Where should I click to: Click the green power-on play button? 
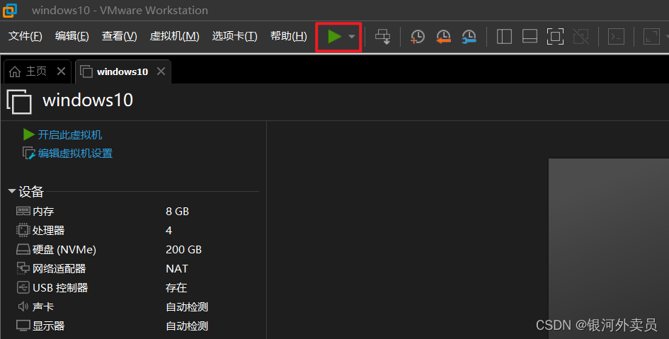pos(334,37)
